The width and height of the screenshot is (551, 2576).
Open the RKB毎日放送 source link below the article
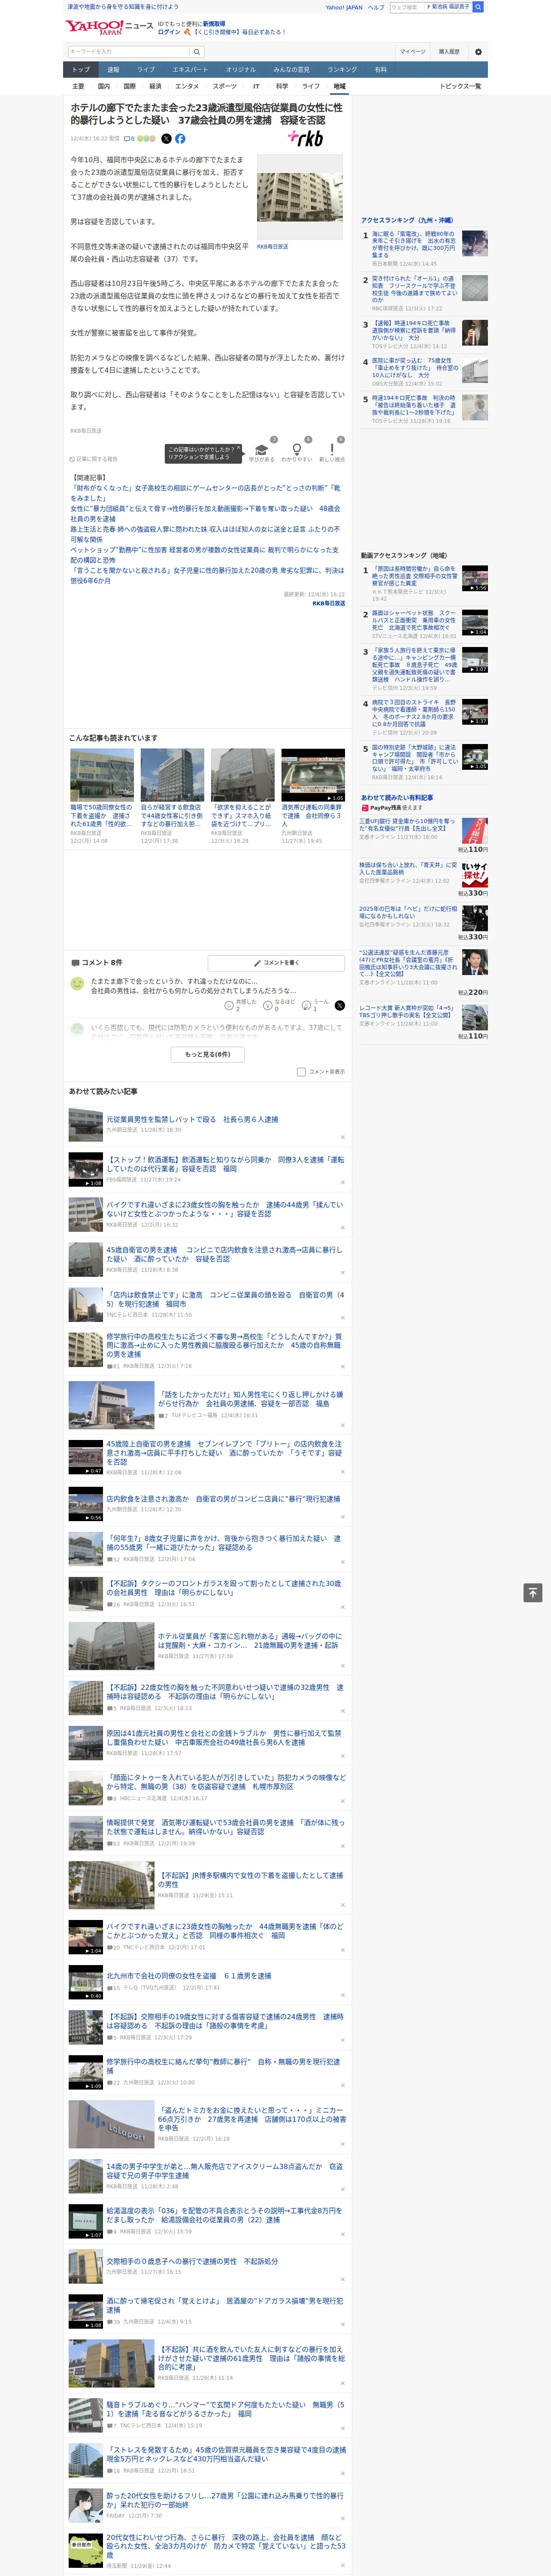[328, 603]
